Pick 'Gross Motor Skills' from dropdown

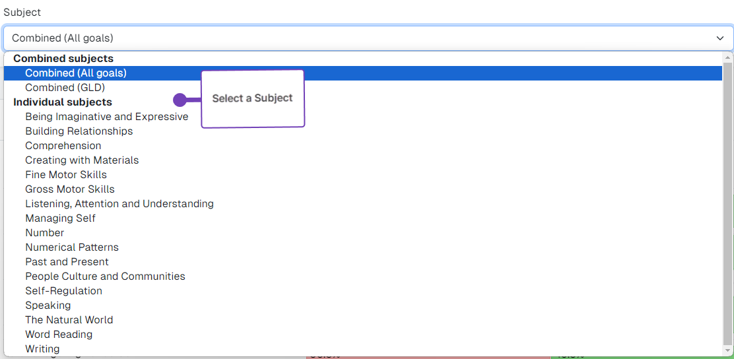tap(69, 189)
